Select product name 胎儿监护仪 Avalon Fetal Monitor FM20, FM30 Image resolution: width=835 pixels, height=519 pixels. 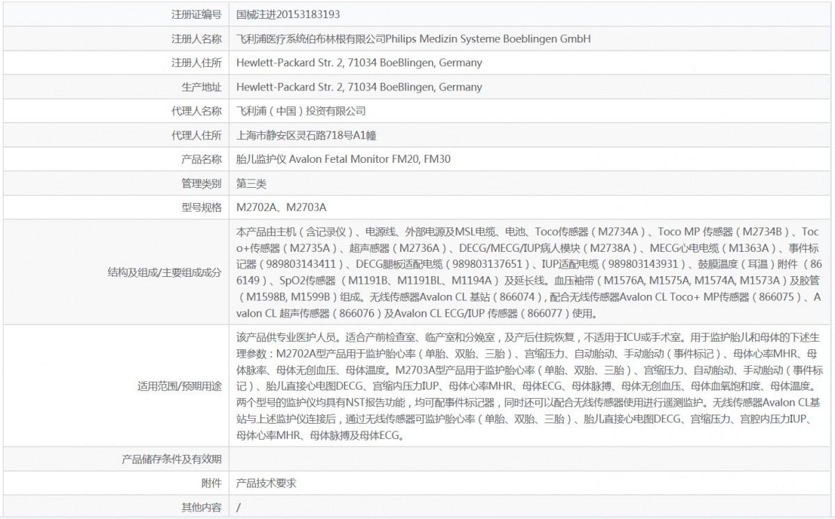[344, 159]
